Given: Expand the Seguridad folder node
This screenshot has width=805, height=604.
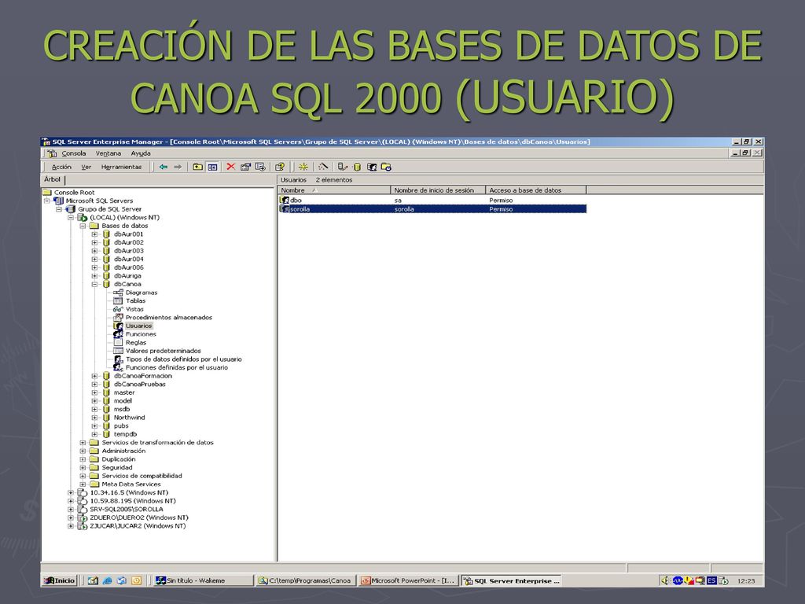Looking at the screenshot, I should click(83, 467).
